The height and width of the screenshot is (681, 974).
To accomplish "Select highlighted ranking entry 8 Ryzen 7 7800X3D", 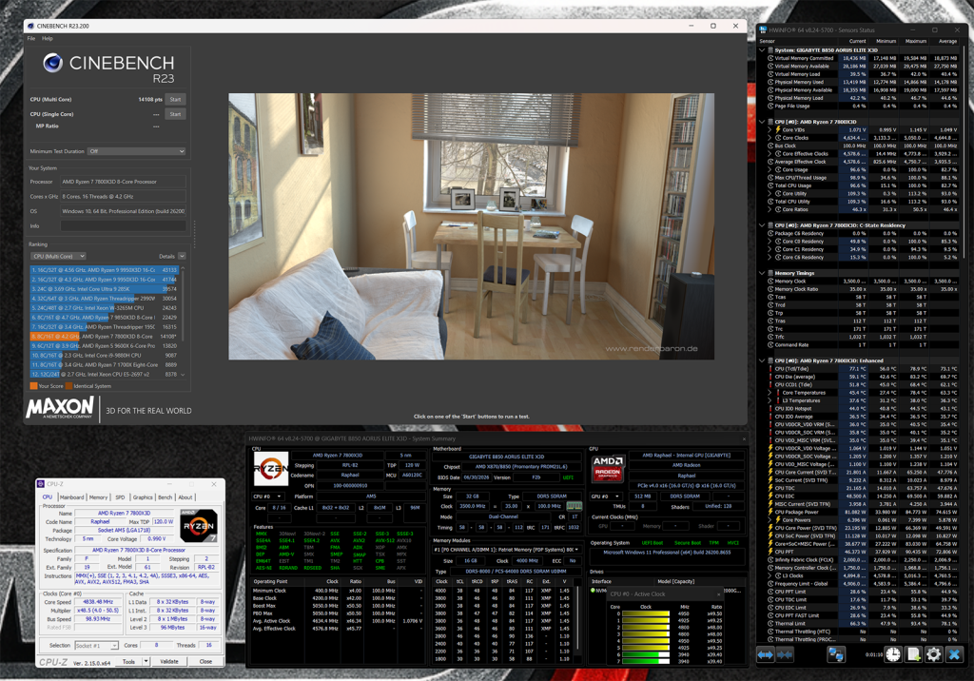I will (x=105, y=336).
